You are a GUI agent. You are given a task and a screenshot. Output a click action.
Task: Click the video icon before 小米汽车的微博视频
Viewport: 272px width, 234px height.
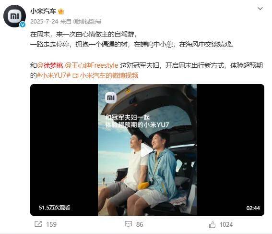[x=76, y=76]
